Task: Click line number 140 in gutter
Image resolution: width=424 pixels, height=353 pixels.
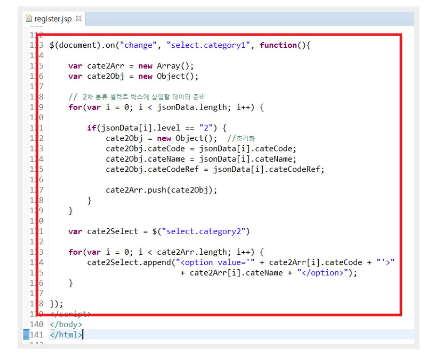Action: (x=37, y=324)
